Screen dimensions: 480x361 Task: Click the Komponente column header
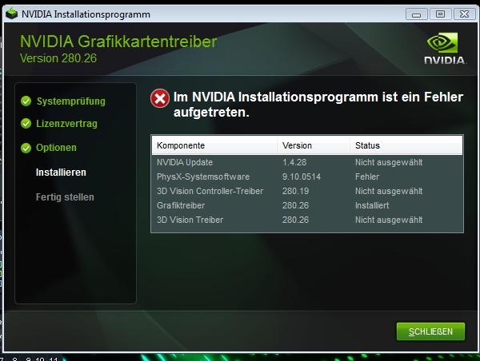coord(214,145)
